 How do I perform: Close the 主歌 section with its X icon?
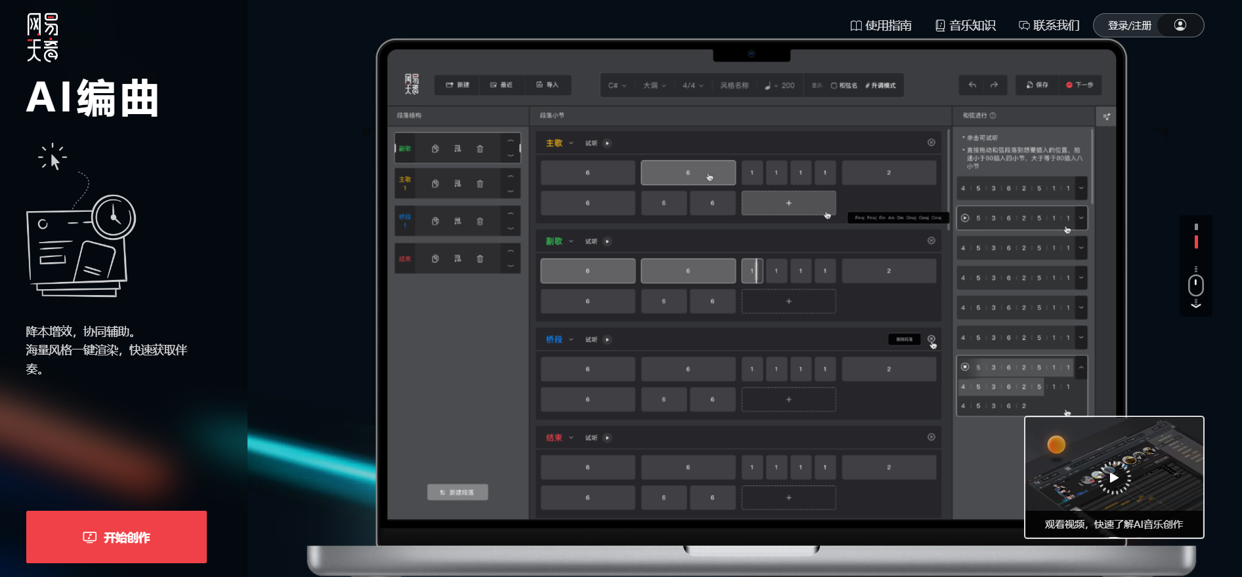931,143
